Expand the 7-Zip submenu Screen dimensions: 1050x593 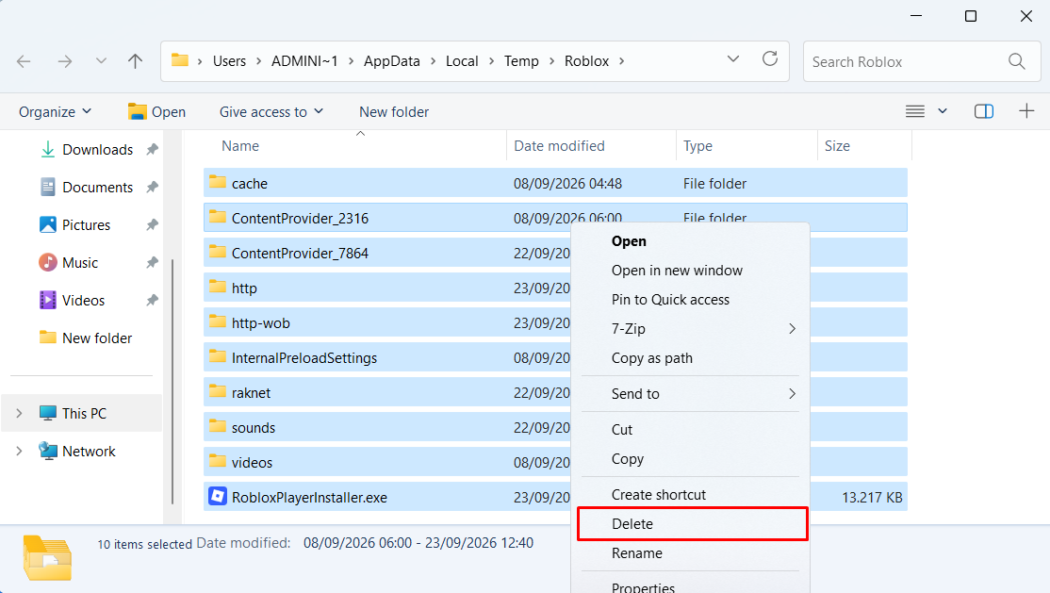690,328
